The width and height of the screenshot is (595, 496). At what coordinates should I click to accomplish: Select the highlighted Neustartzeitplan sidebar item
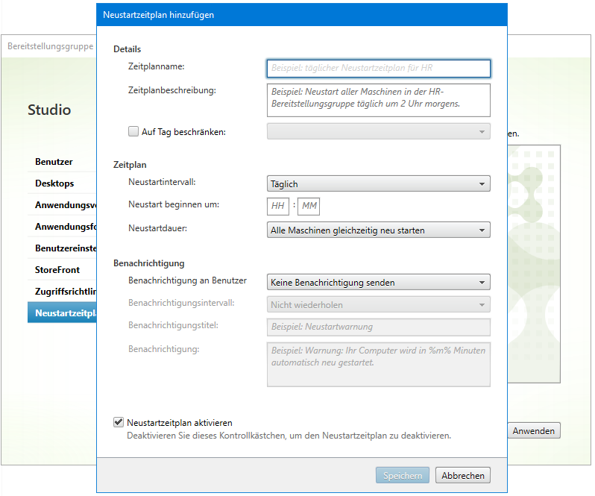tap(63, 313)
